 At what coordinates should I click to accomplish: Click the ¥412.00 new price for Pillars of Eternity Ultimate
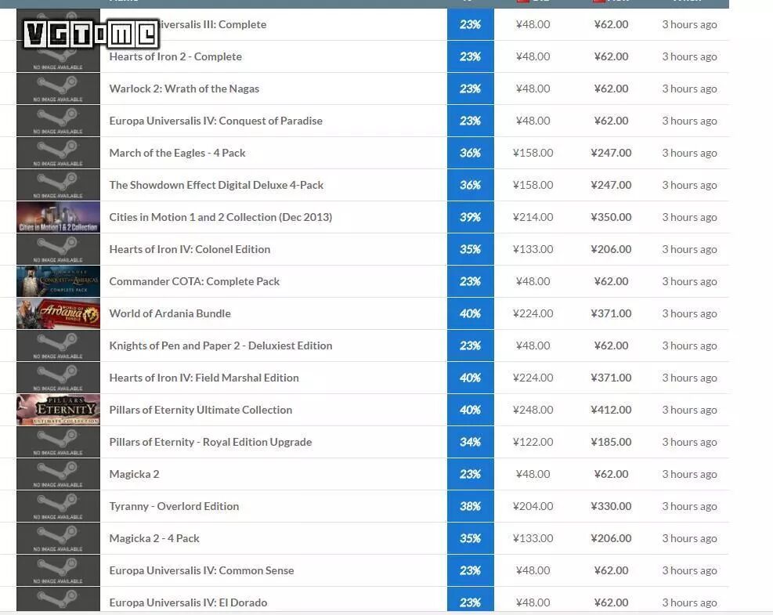click(612, 409)
